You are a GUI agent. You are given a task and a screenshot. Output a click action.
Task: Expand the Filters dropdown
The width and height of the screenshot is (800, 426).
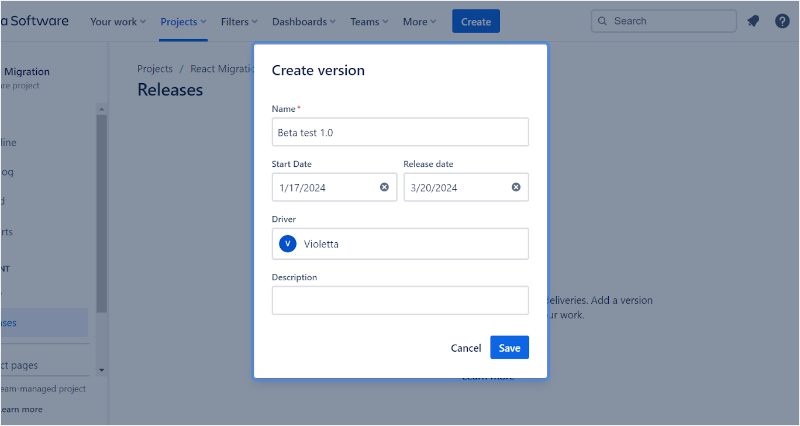tap(239, 22)
